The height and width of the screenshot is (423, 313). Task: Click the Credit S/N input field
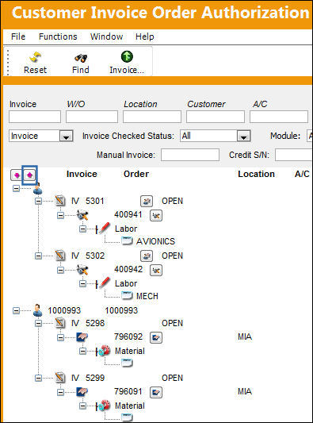click(x=294, y=155)
